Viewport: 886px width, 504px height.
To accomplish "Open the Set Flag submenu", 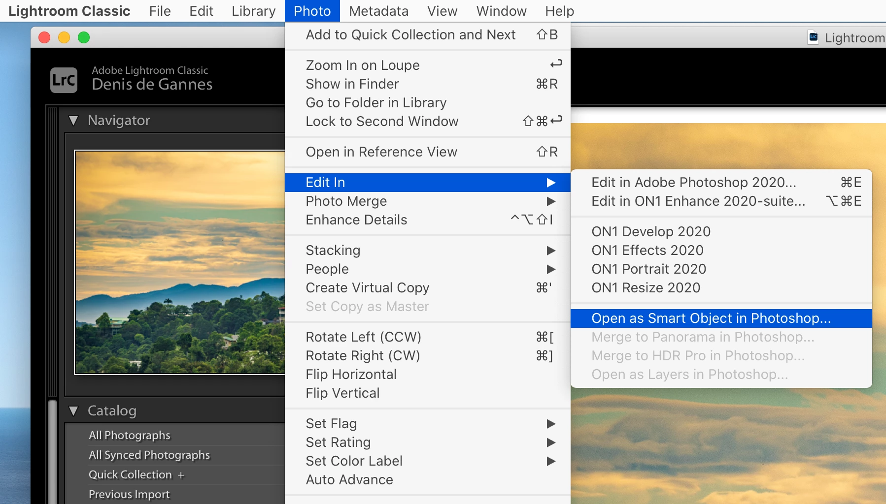I will tap(428, 424).
